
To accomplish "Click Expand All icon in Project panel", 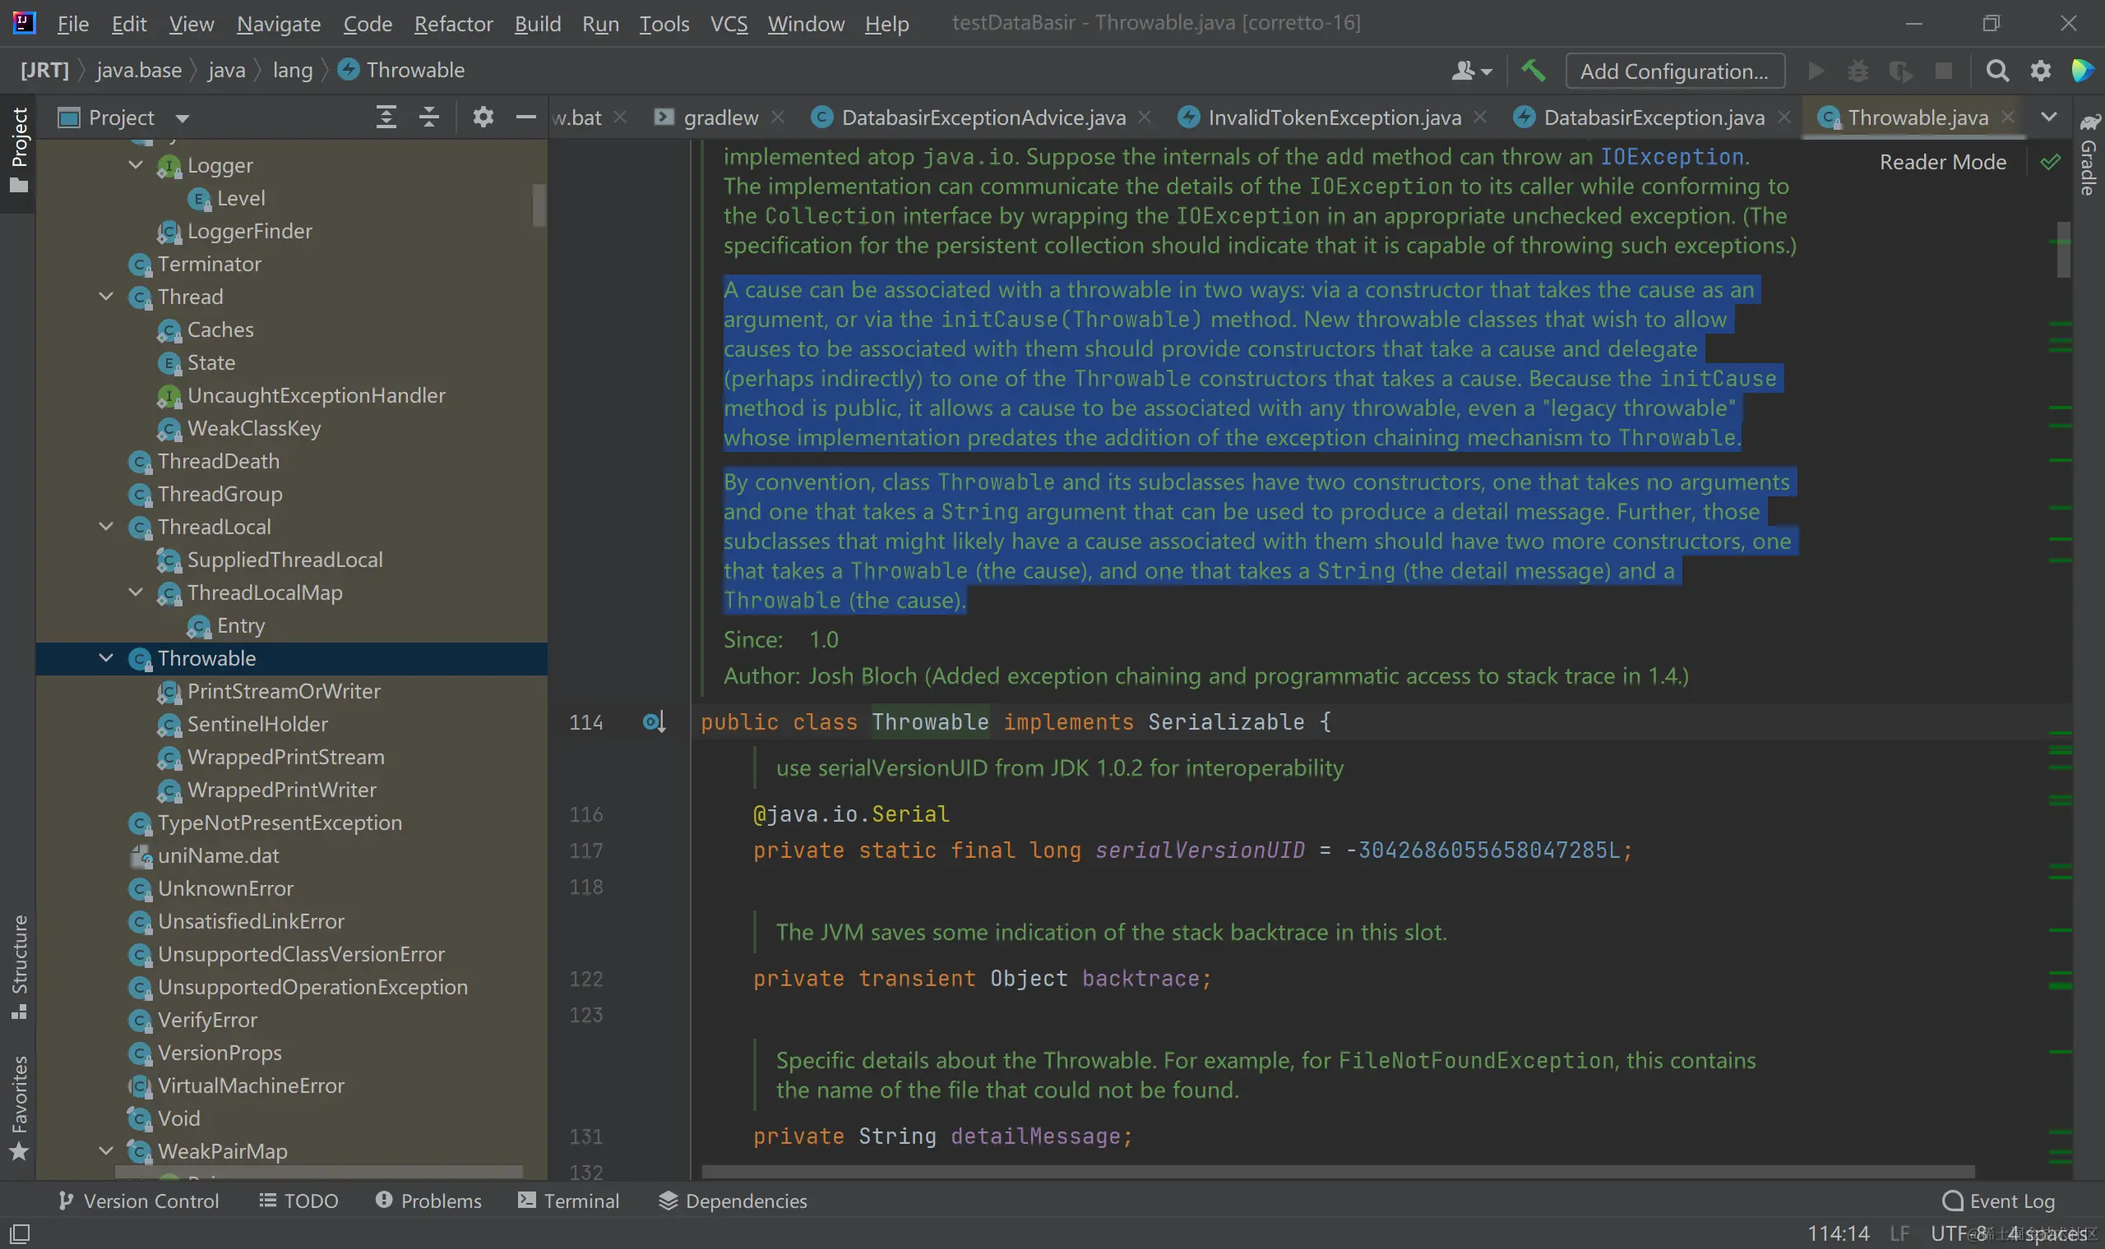I will pos(386,117).
